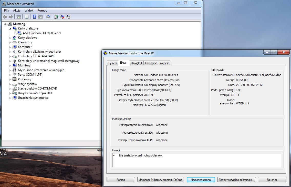Screen dimensions: 291x187
Task: Click the Procesory chip icon
Action: point(15,79)
